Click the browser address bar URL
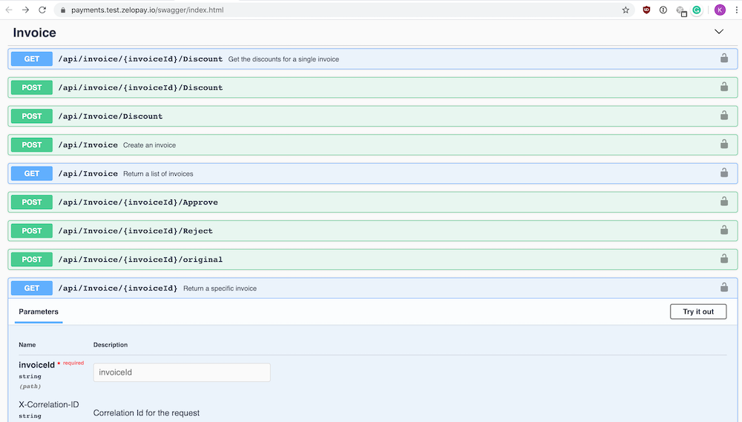742x422 pixels. tap(147, 10)
